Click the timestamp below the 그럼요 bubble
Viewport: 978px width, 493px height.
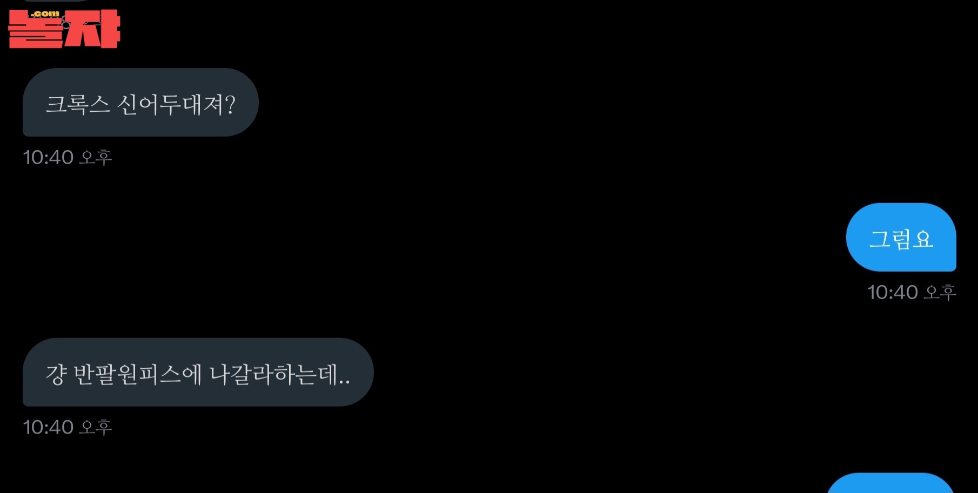(x=912, y=292)
